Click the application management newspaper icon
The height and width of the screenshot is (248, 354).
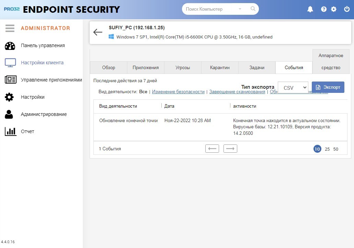pyautogui.click(x=11, y=80)
